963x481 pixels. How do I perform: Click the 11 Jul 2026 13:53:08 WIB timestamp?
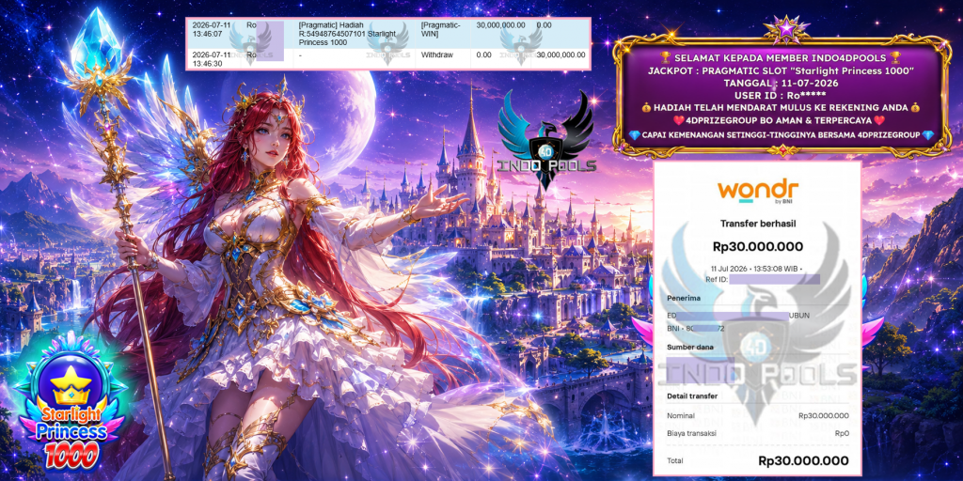click(757, 269)
